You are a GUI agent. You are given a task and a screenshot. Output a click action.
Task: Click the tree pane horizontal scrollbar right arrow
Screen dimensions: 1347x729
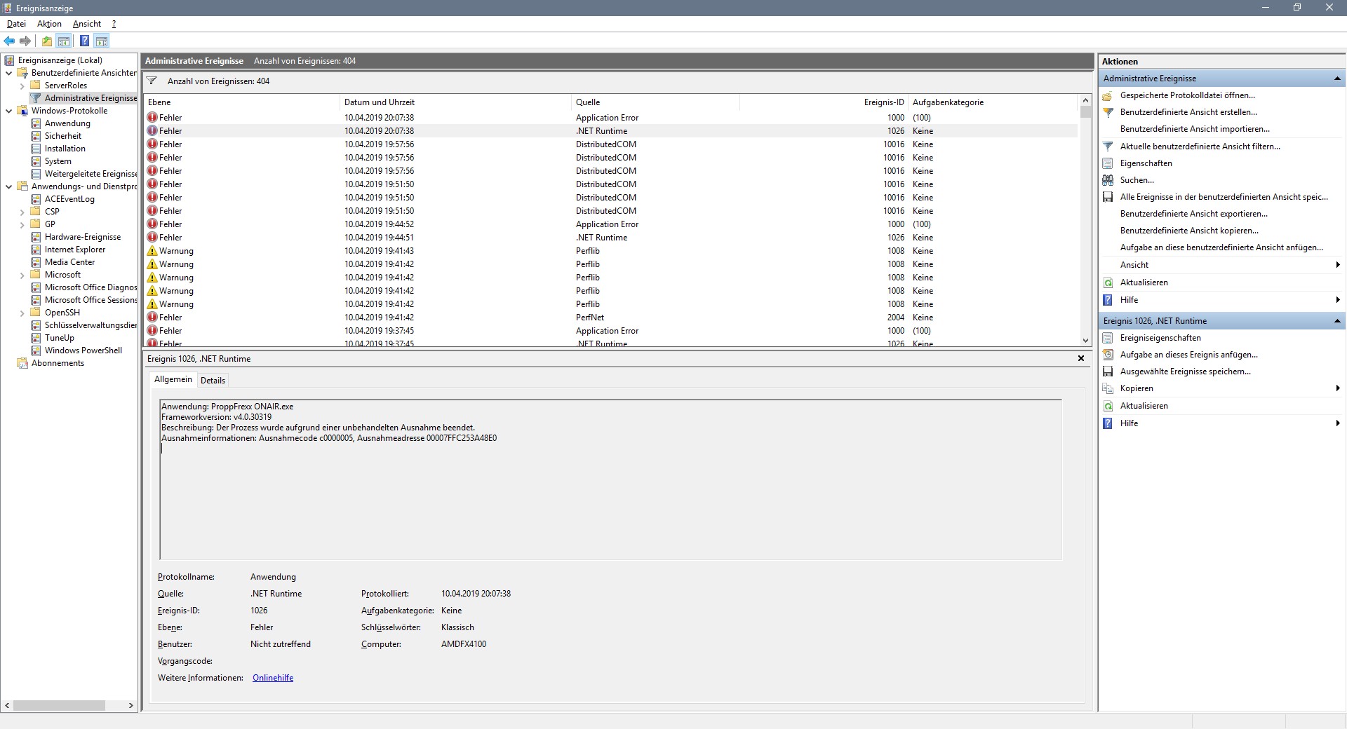(131, 706)
